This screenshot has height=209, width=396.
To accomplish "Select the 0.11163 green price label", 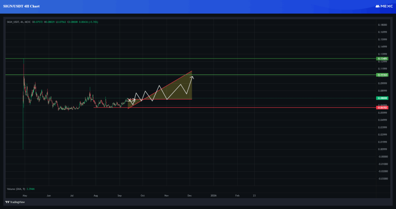I will pyautogui.click(x=382, y=75).
